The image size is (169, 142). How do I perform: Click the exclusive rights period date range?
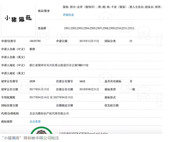click(51, 97)
